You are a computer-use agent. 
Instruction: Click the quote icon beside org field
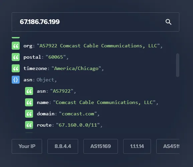16,46
